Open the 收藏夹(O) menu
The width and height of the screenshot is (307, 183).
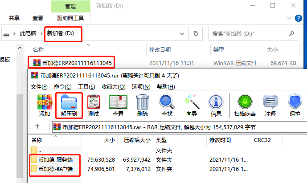(x=112, y=86)
